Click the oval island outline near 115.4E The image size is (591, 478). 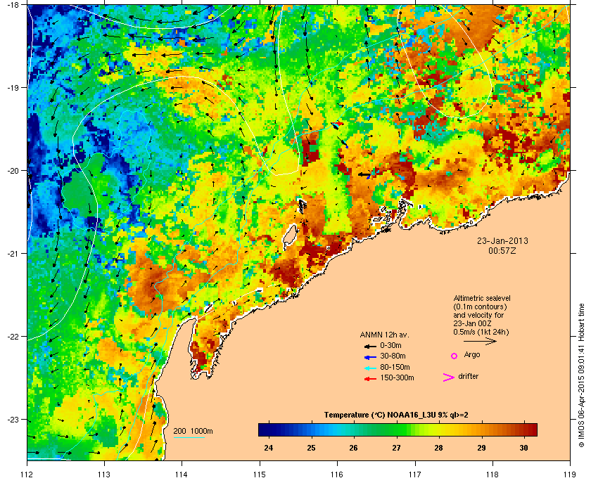290,235
